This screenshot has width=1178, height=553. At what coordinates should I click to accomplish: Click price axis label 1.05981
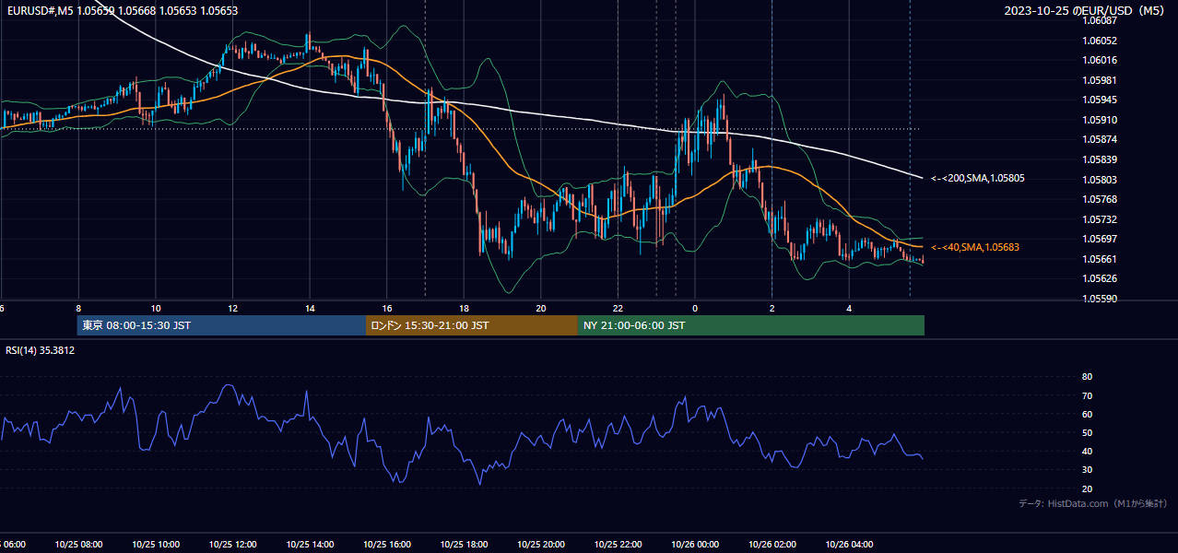1101,80
